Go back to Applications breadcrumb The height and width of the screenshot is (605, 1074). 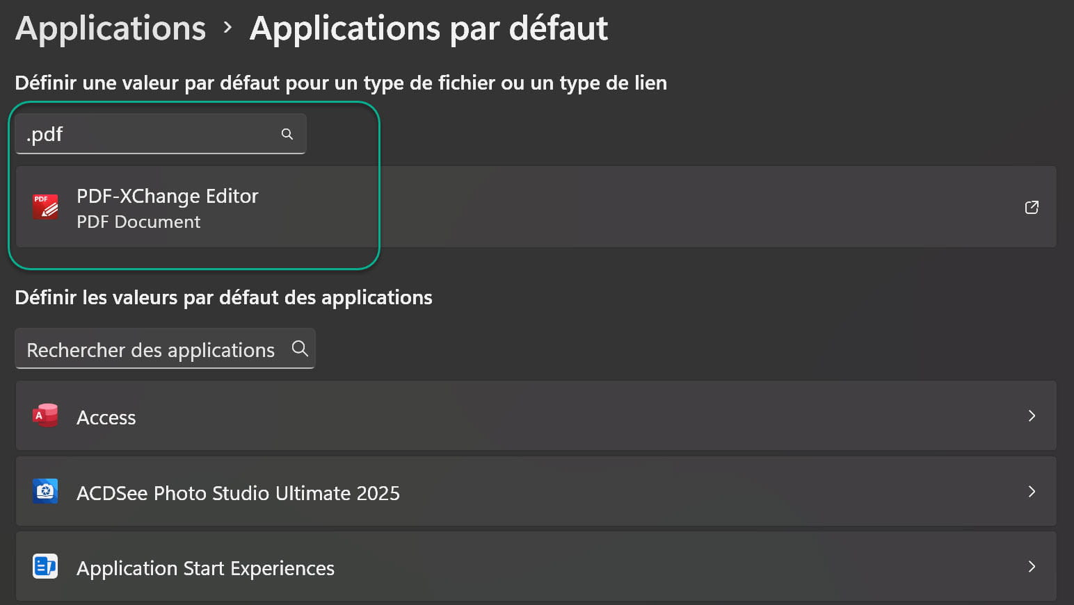tap(111, 28)
